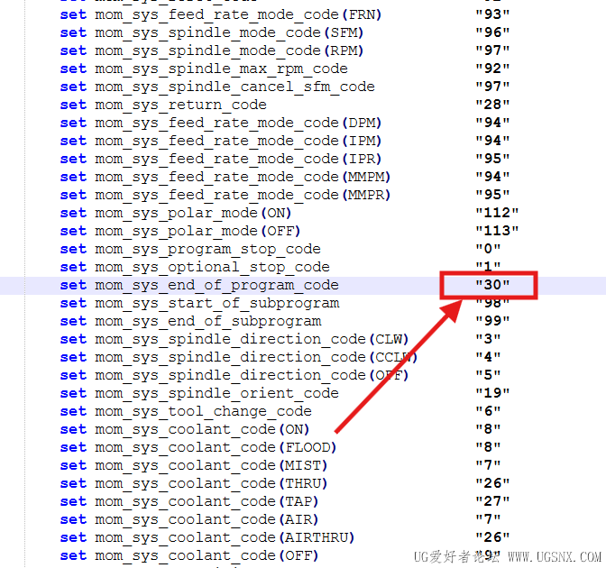Image resolution: width=606 pixels, height=568 pixels.
Task: Click mom_sys_coolant_code(FLOOD) text
Action: [216, 447]
